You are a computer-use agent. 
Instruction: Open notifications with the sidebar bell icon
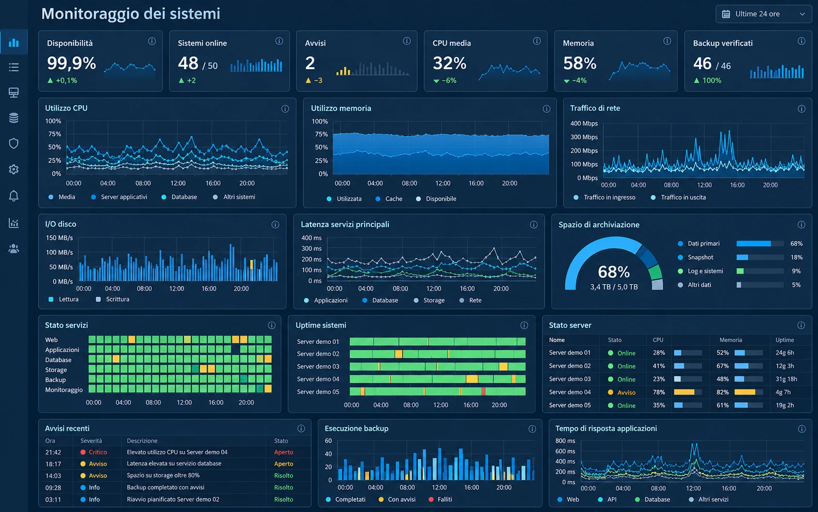14,196
